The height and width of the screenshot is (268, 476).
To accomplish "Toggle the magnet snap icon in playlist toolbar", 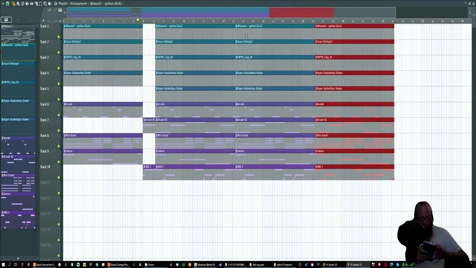I will (x=7, y=4).
